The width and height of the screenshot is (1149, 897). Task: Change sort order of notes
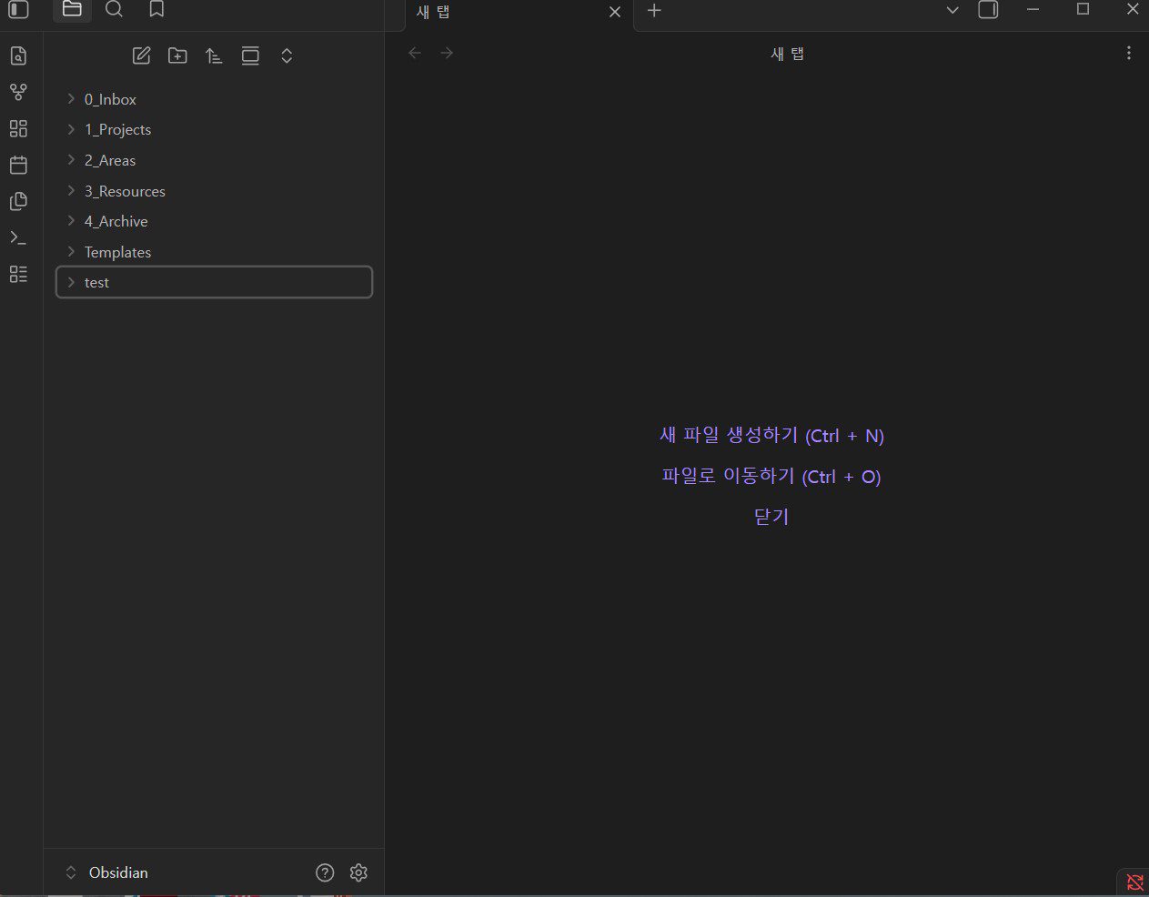click(x=214, y=55)
